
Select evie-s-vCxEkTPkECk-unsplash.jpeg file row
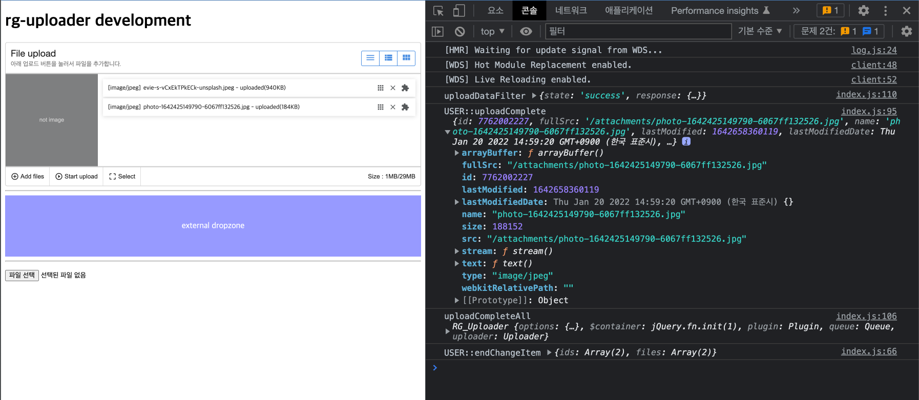click(x=259, y=88)
